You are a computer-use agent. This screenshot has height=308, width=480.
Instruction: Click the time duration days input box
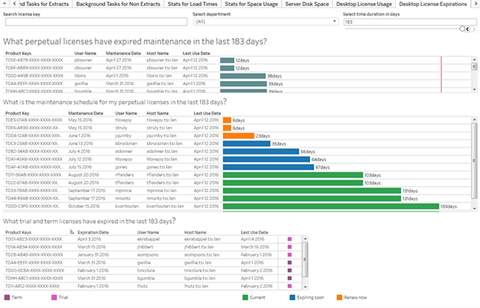point(410,21)
